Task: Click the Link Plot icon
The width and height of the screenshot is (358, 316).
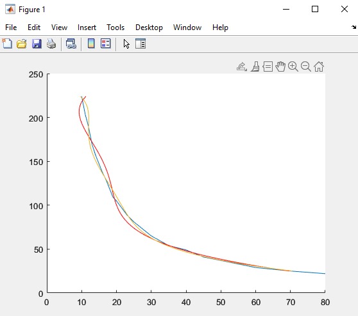Action: pyautogui.click(x=71, y=43)
